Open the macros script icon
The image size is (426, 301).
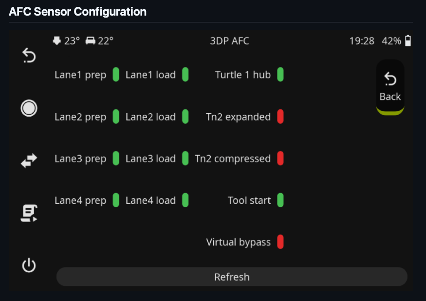(29, 213)
